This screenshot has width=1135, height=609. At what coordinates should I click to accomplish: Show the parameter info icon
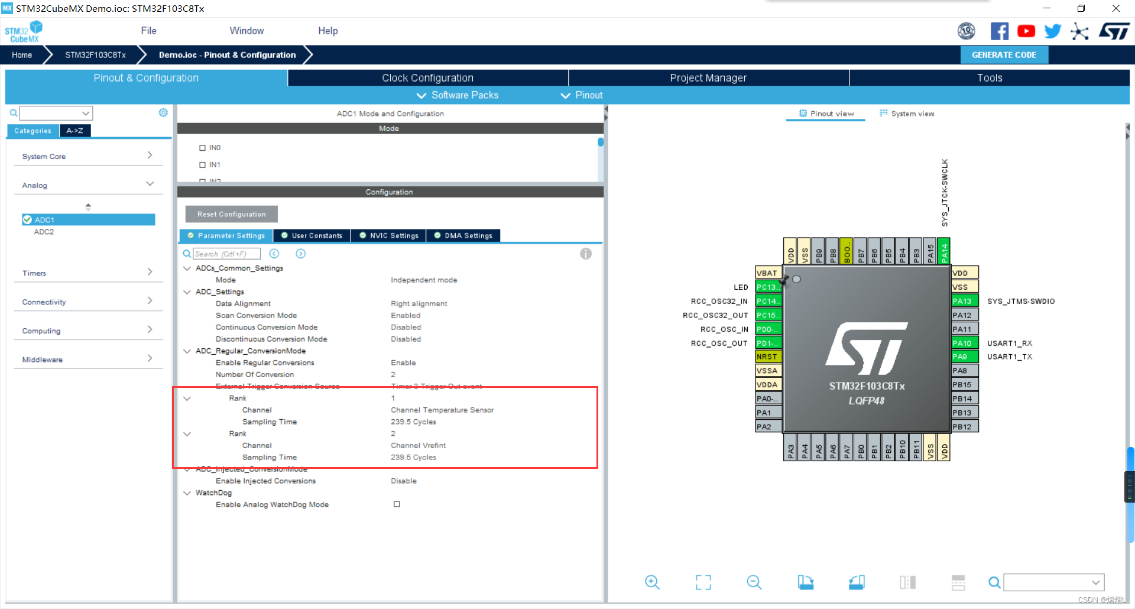click(x=586, y=254)
